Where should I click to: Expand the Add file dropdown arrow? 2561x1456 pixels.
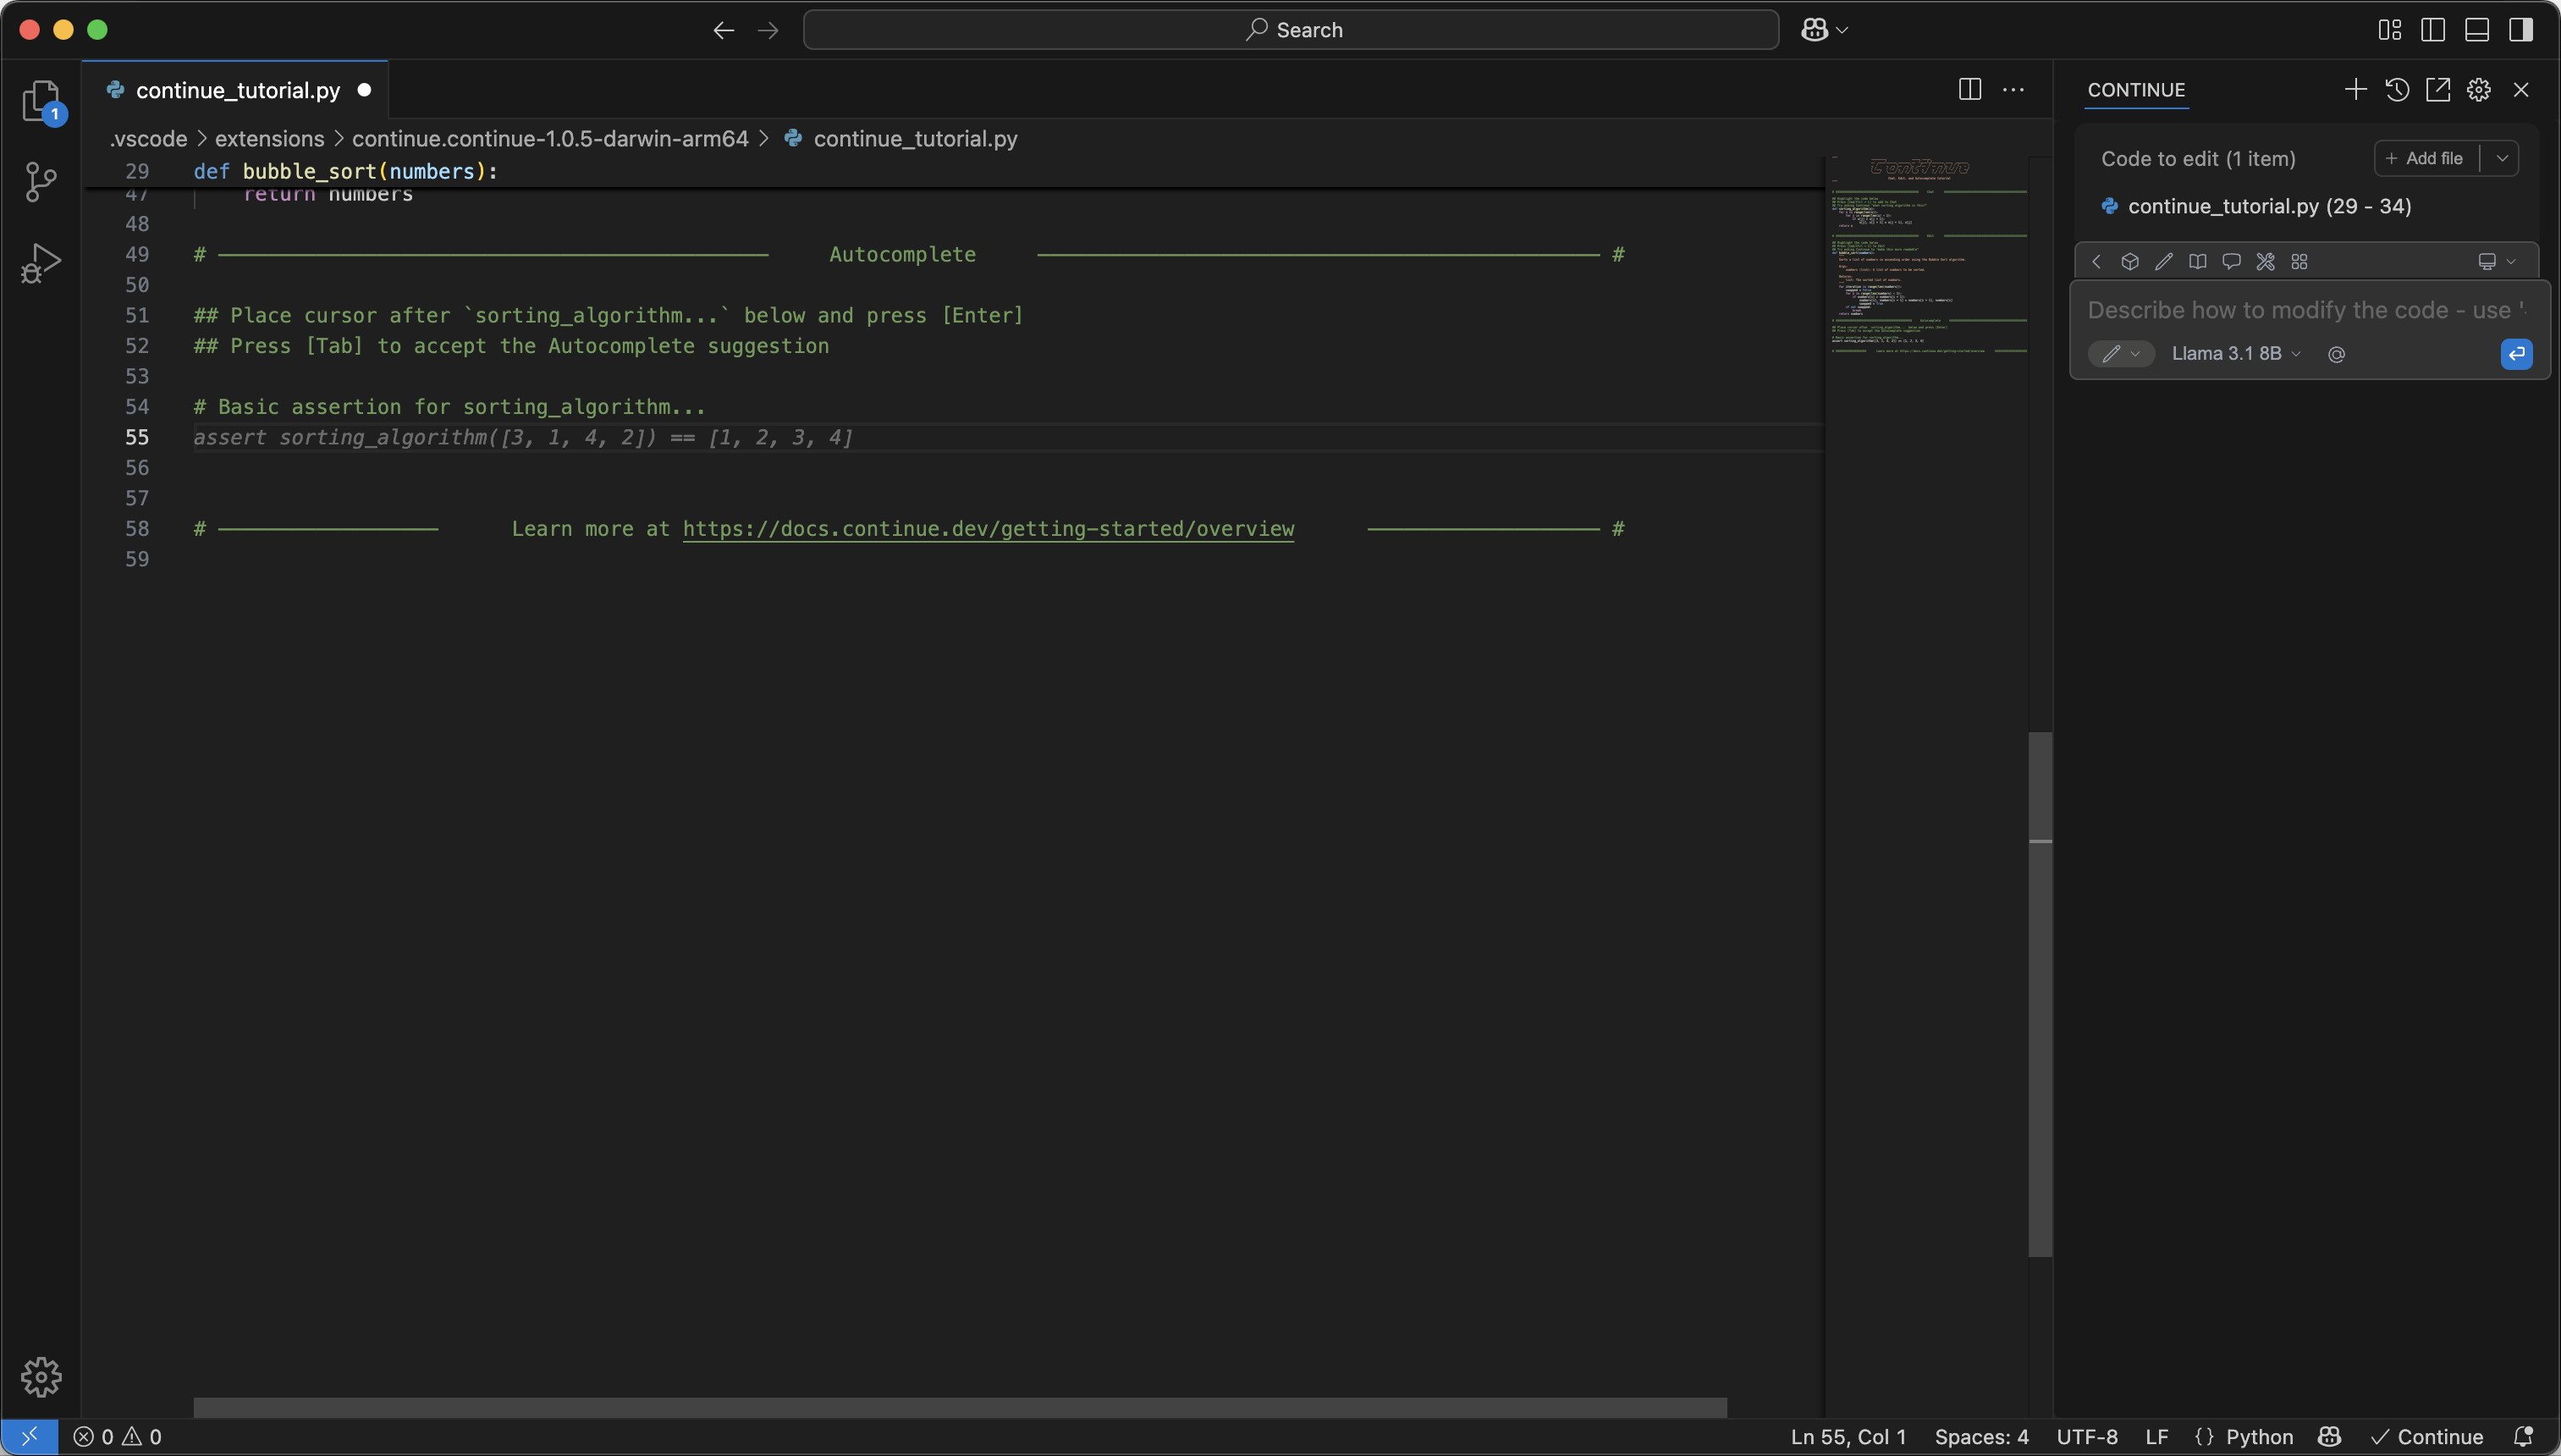pyautogui.click(x=2501, y=158)
